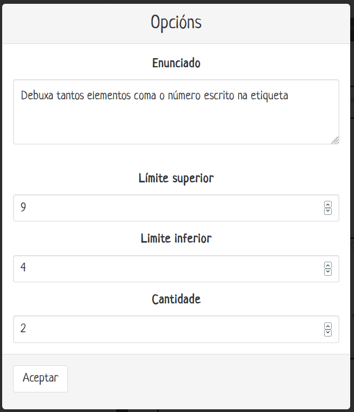Click the Enunciado label
Viewport: 354px width, 412px height.
point(176,64)
